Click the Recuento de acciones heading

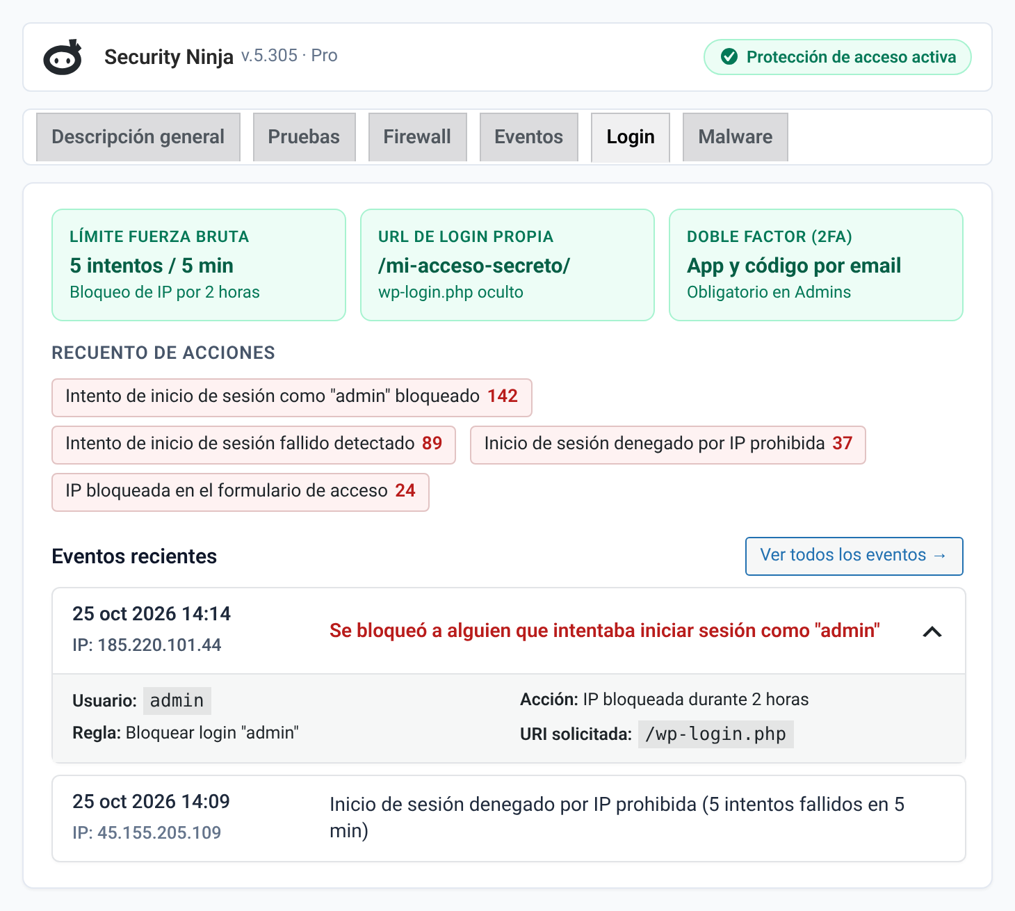pos(163,353)
